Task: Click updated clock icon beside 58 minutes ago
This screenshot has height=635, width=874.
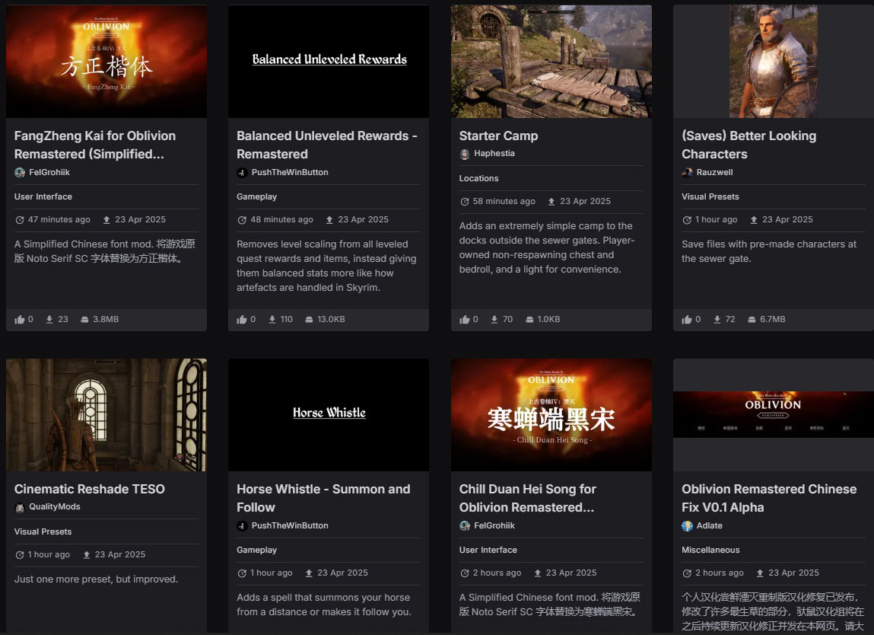Action: point(464,202)
